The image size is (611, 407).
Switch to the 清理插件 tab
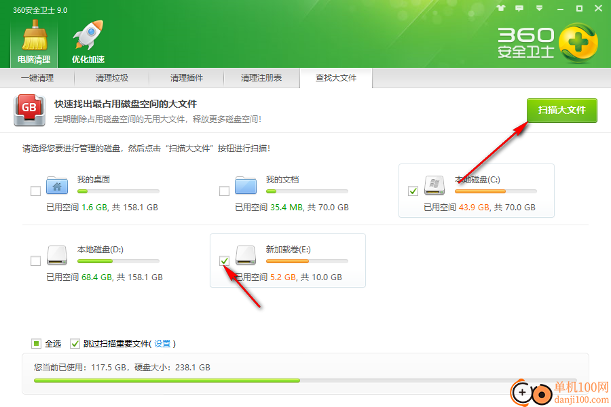(x=186, y=78)
